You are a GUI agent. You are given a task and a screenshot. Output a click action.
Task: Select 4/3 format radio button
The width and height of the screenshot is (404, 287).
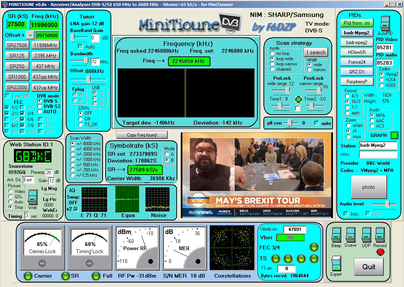(x=347, y=96)
